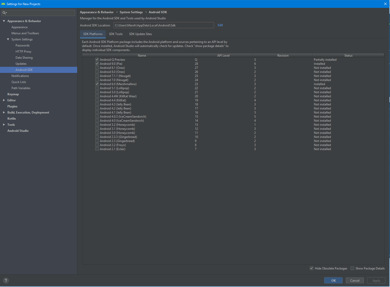Click the search magnifier icon in settings
Image resolution: width=390 pixels, height=287 pixels.
pos(4,13)
